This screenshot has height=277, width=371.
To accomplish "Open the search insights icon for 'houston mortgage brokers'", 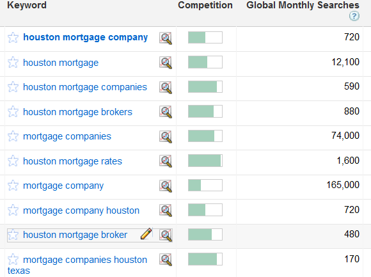I will point(166,112).
